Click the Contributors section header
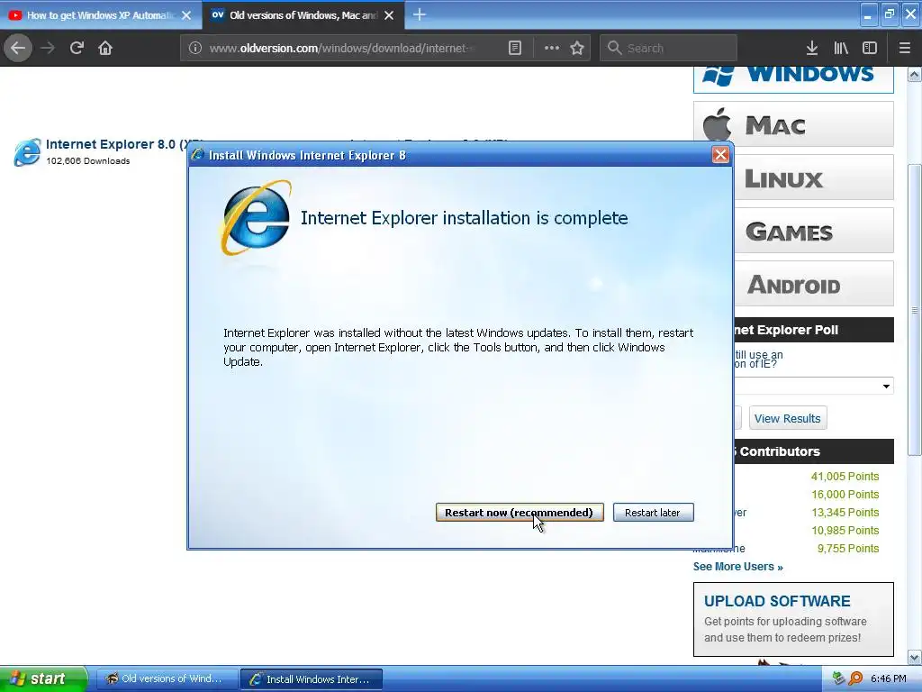 (814, 451)
